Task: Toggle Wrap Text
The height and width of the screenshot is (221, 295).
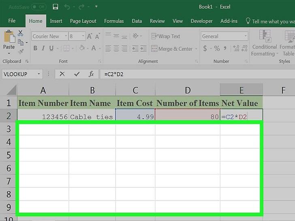Action: click(166, 36)
